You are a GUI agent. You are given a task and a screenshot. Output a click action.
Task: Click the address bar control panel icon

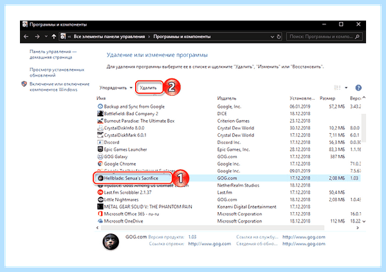pos(63,37)
